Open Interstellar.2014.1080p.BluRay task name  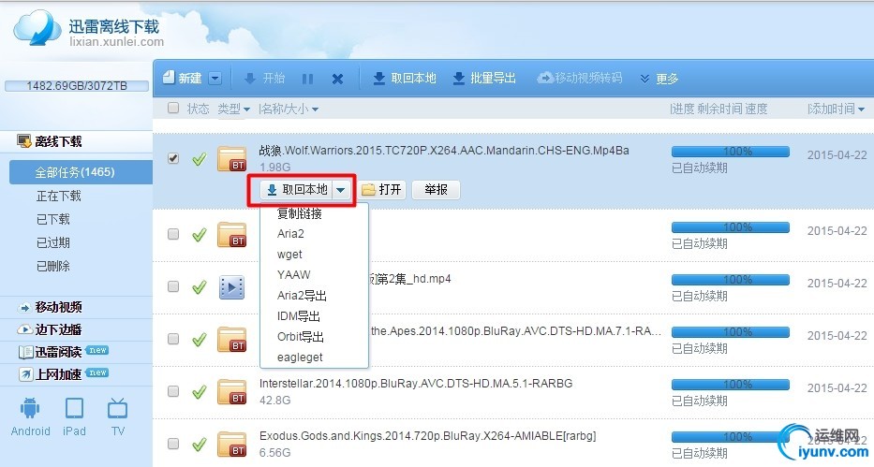tap(416, 384)
